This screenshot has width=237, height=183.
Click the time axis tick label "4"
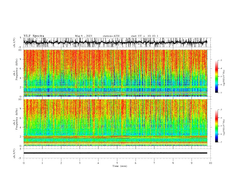pos(98,163)
